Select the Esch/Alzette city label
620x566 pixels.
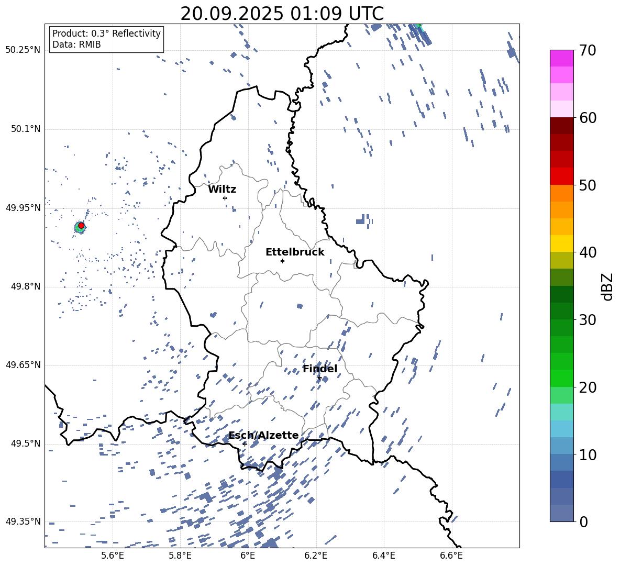[264, 435]
